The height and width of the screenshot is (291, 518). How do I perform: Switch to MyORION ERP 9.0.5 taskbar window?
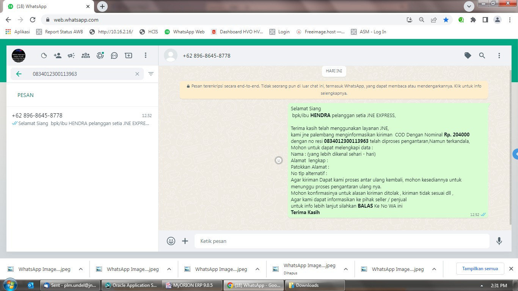pyautogui.click(x=192, y=285)
